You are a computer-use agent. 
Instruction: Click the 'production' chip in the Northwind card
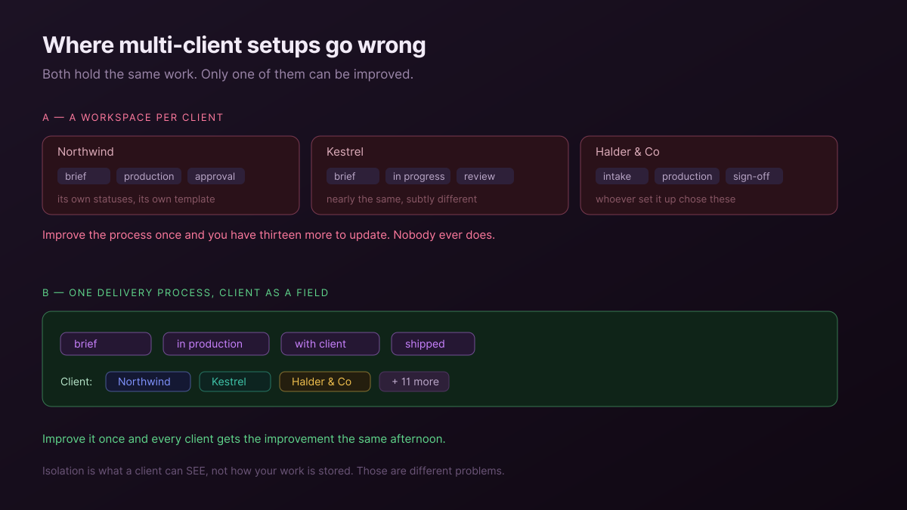tap(149, 176)
